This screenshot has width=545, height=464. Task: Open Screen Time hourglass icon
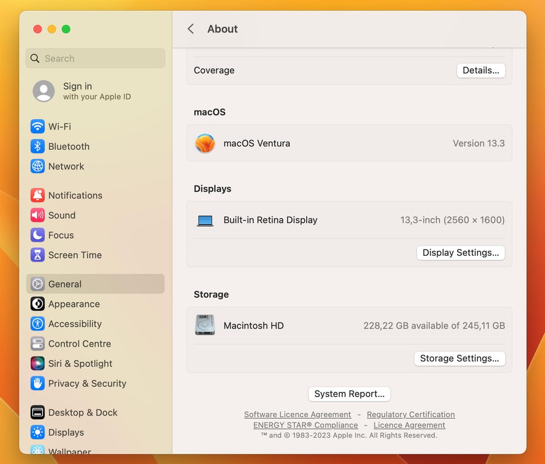coord(37,255)
